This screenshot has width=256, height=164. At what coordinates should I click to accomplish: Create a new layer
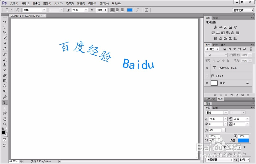[242, 95]
